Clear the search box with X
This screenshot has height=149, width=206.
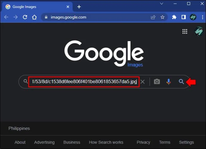point(142,82)
